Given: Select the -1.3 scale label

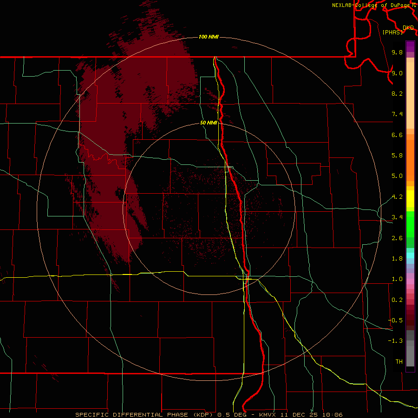Looking at the screenshot, I should (395, 341).
